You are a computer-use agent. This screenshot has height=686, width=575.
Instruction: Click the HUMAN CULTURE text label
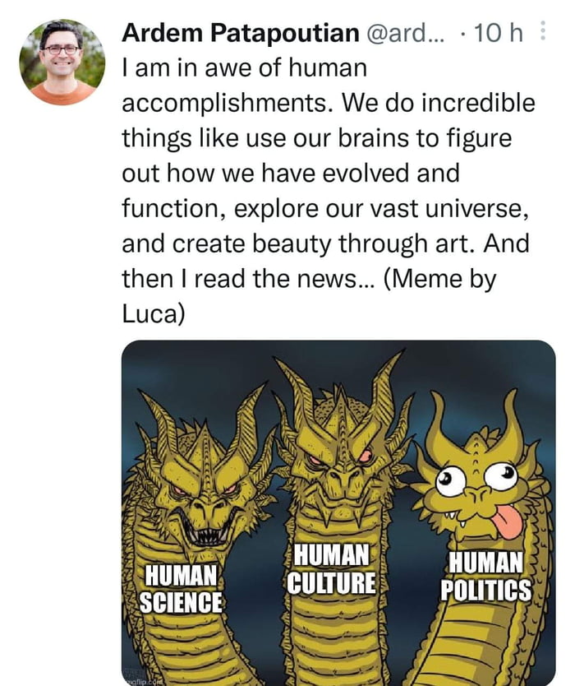pyautogui.click(x=333, y=568)
